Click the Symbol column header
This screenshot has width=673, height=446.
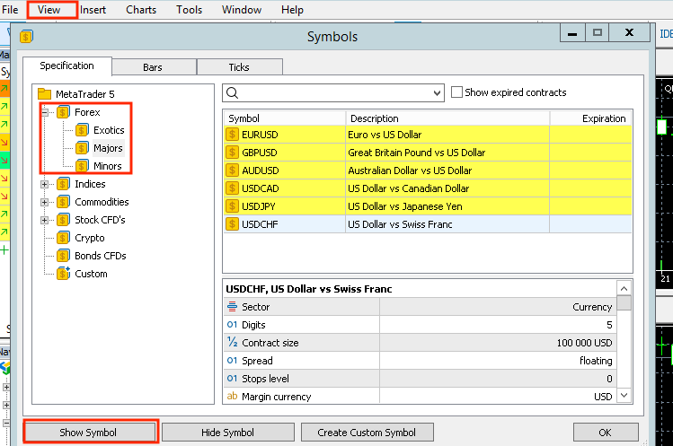point(285,118)
